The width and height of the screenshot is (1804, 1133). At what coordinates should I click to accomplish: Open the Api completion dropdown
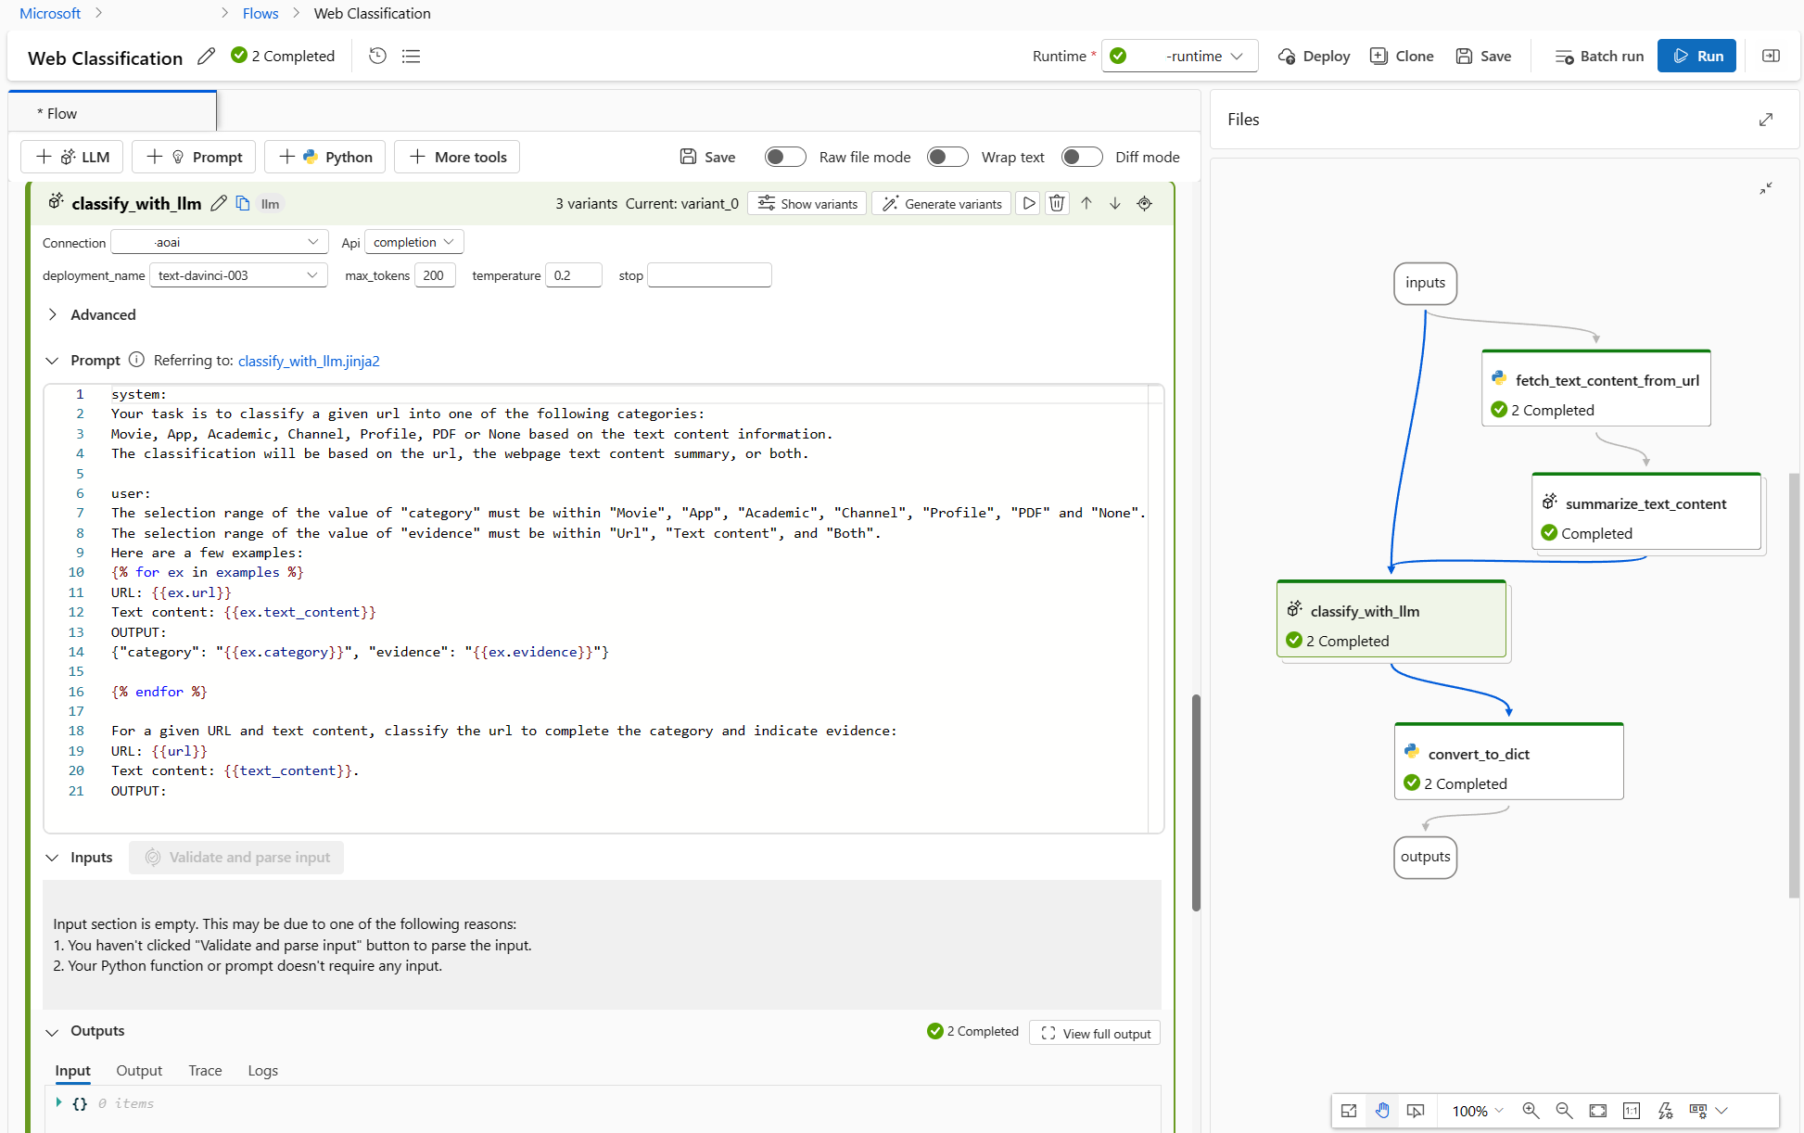411,241
